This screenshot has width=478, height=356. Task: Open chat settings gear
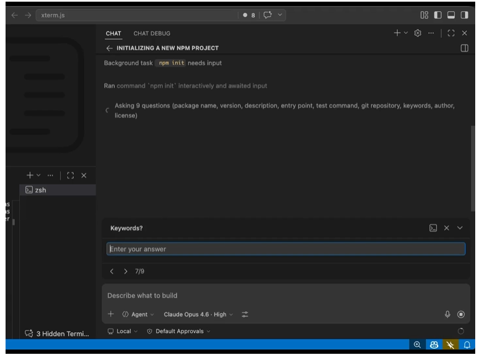(x=417, y=33)
